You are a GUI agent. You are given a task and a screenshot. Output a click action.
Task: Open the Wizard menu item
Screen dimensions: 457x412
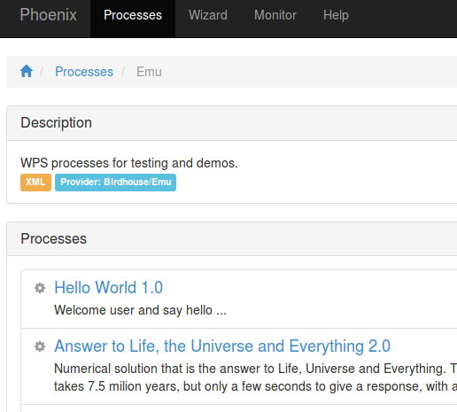tap(208, 15)
